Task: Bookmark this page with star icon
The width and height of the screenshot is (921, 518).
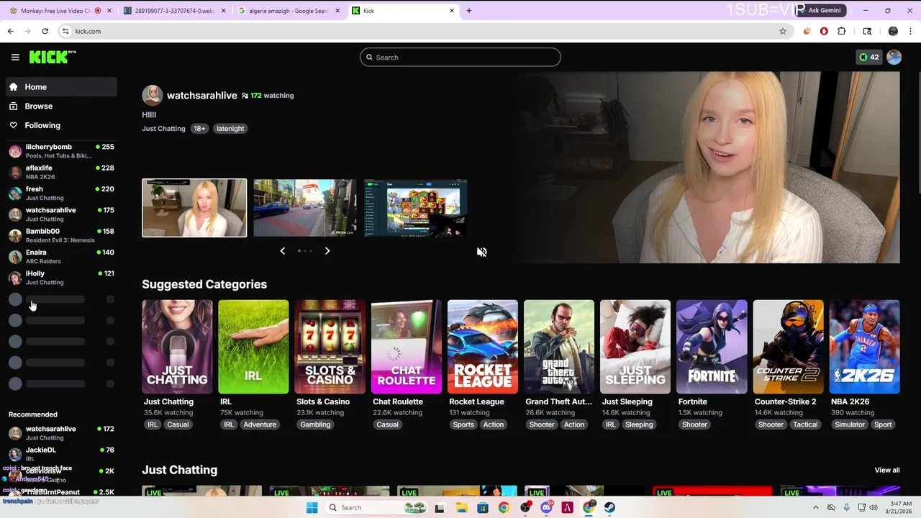Action: (x=783, y=31)
